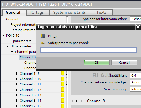The width and height of the screenshot is (141, 108).
Task: Click the left splitter collapse arrow
Action: coord(66,75)
